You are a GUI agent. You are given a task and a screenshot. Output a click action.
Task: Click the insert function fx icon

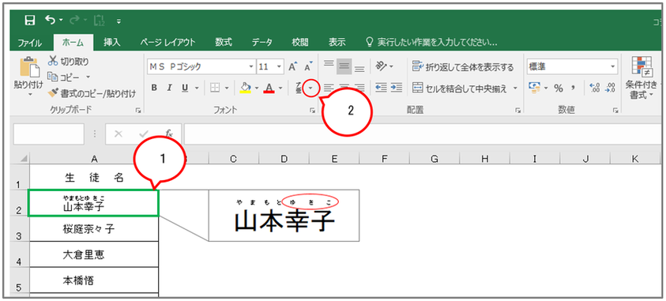(168, 134)
